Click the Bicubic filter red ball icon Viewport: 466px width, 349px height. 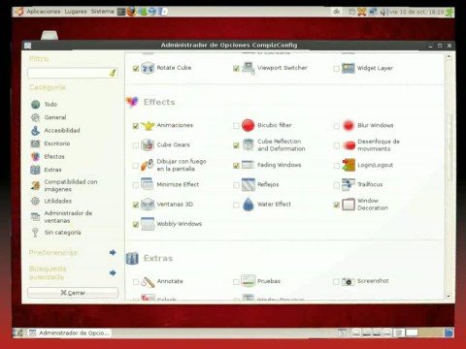pos(249,125)
